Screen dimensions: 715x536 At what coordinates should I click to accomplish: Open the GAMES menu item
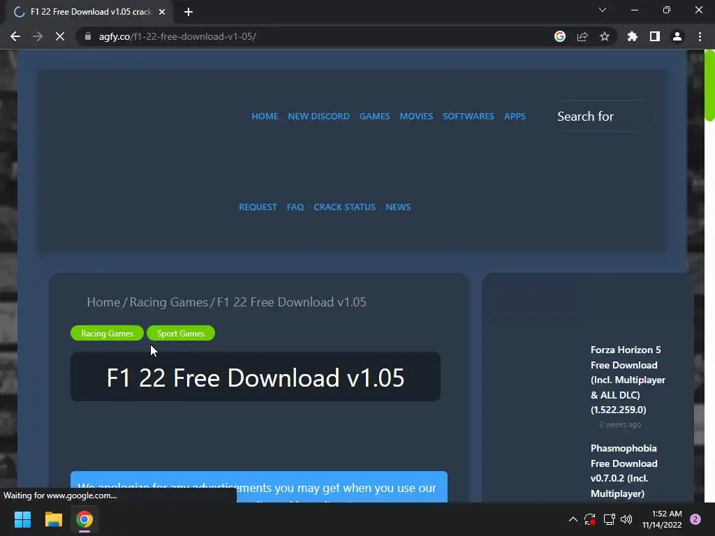tap(374, 117)
